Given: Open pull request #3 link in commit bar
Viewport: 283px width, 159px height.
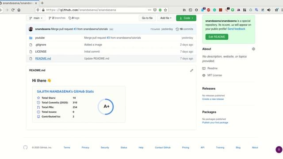Looking at the screenshot, I should pos(75,29).
